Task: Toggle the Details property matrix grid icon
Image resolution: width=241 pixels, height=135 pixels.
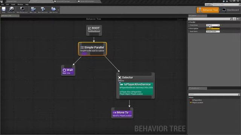Action: [x=234, y=19]
